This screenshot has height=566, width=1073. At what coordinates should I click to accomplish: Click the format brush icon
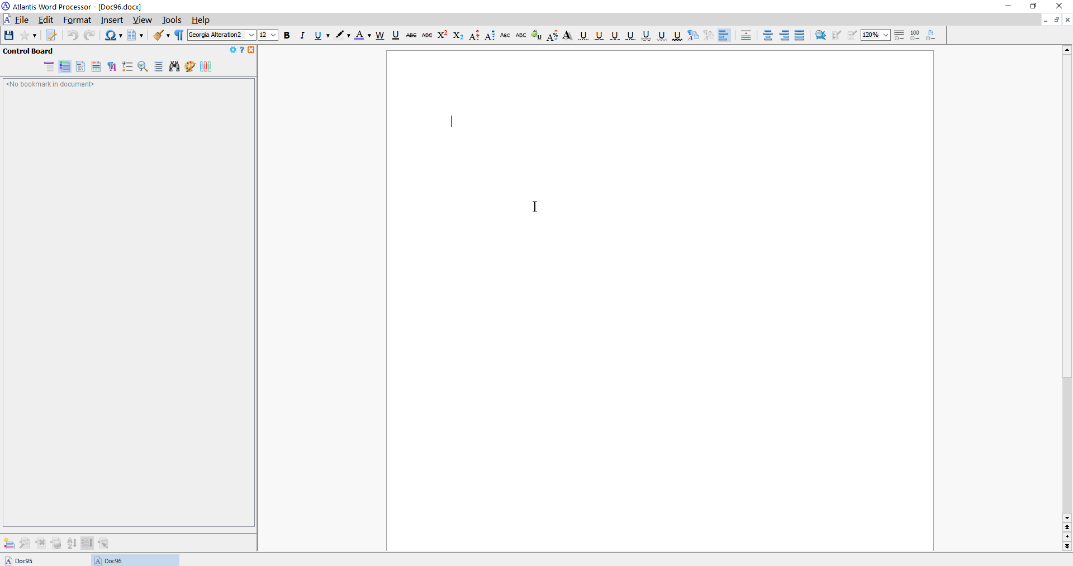(159, 35)
